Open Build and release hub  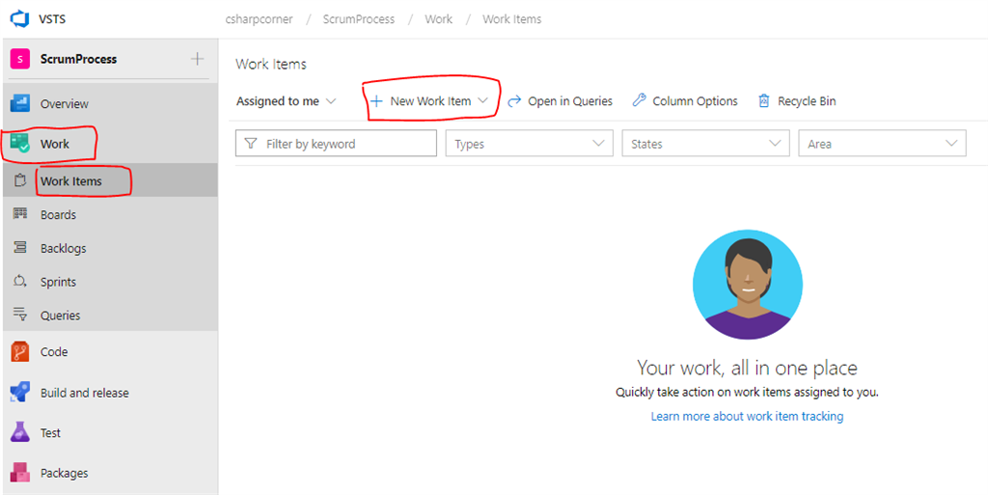pos(110,393)
